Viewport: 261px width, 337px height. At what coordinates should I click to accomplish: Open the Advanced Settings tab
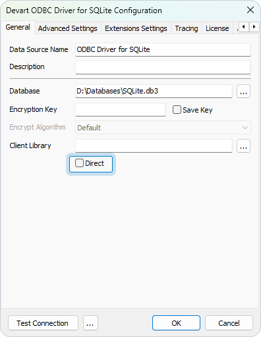68,28
